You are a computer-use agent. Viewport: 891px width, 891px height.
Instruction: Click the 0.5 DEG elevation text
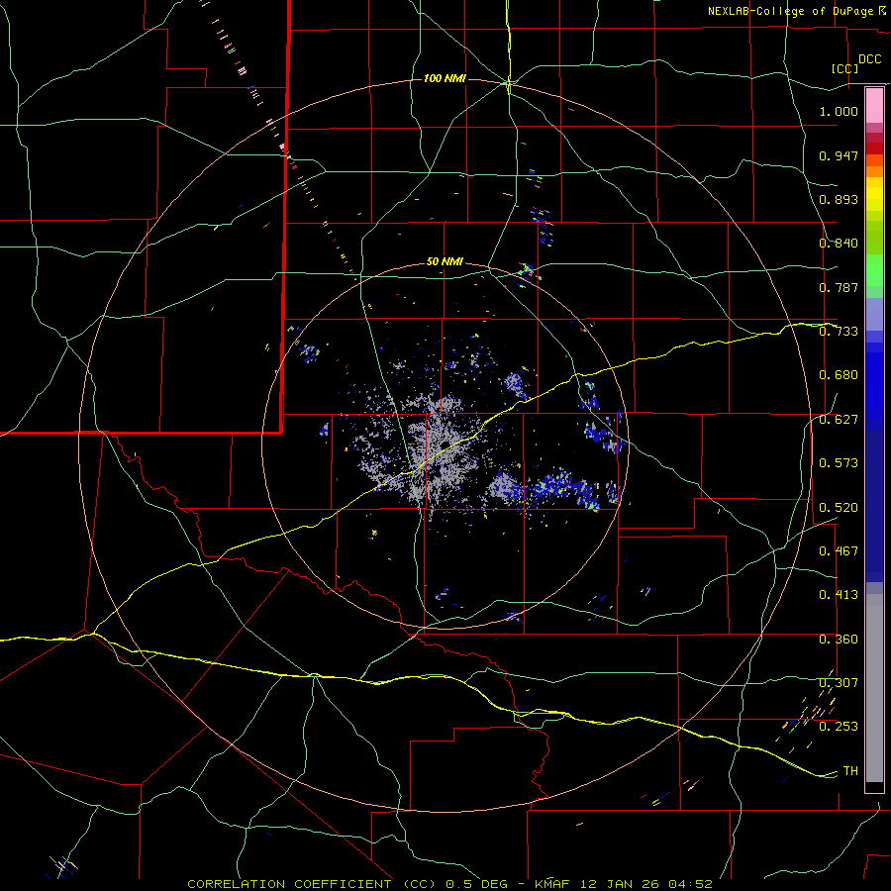pyautogui.click(x=477, y=884)
